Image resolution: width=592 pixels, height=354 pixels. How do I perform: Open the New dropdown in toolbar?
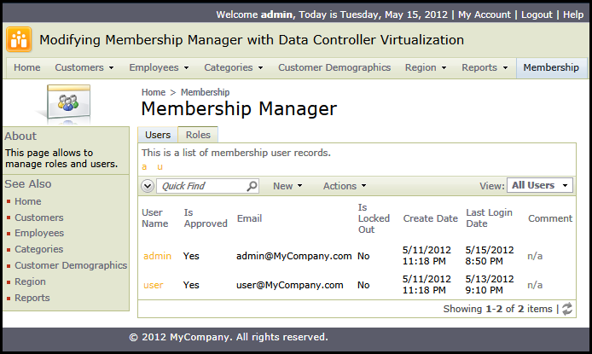point(287,186)
